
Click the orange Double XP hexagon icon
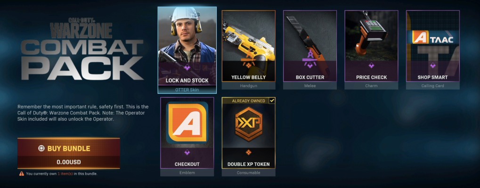point(248,124)
